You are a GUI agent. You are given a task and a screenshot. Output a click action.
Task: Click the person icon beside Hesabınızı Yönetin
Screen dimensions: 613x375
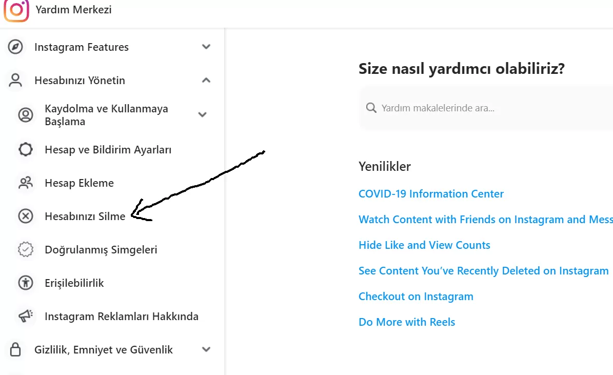(15, 80)
